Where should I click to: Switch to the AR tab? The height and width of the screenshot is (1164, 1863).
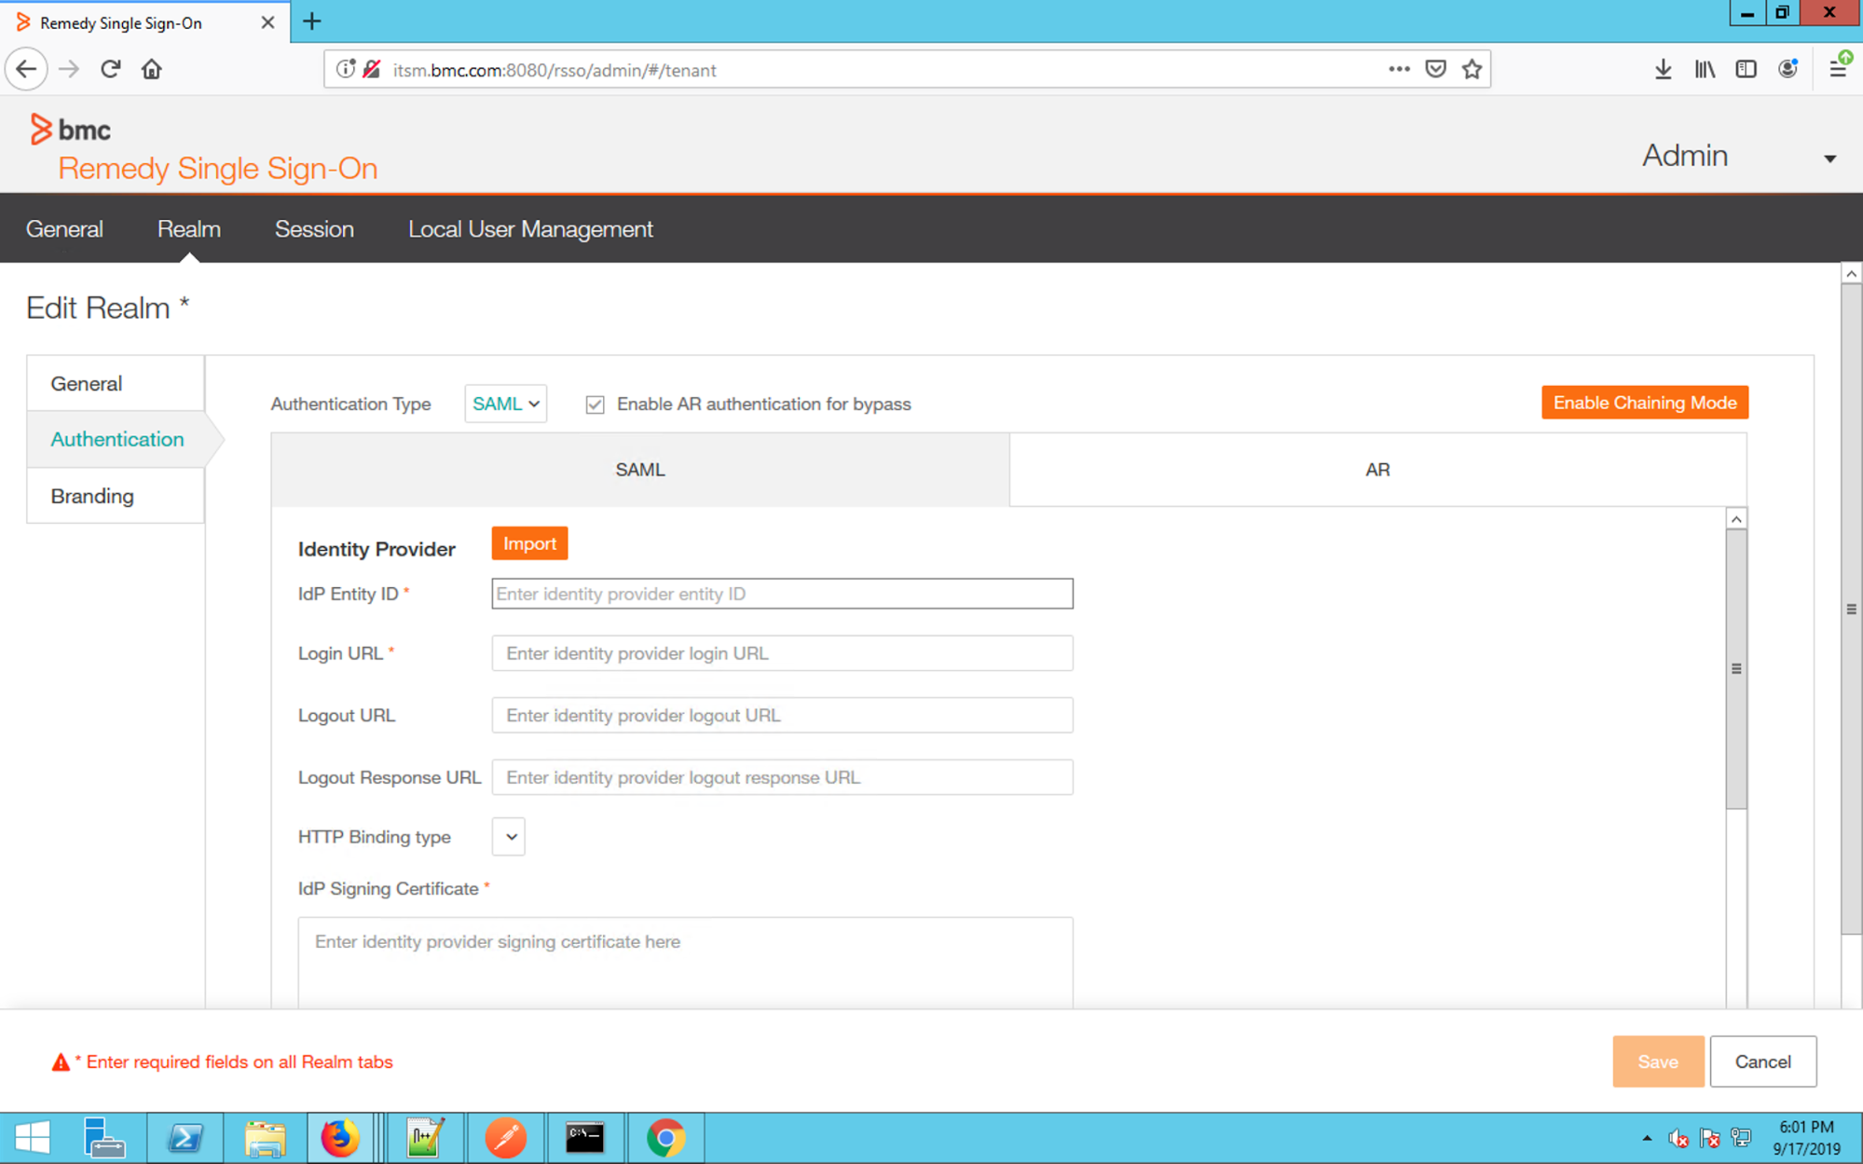tap(1377, 470)
